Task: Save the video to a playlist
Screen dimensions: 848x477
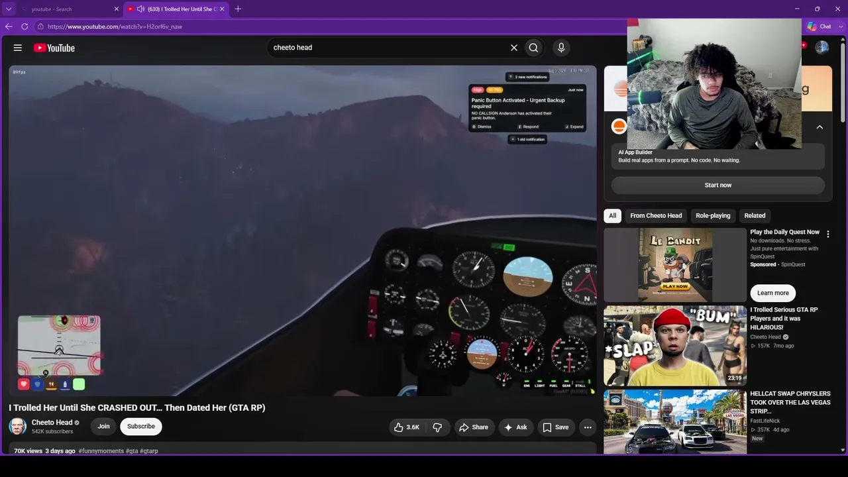Action: coord(556,427)
